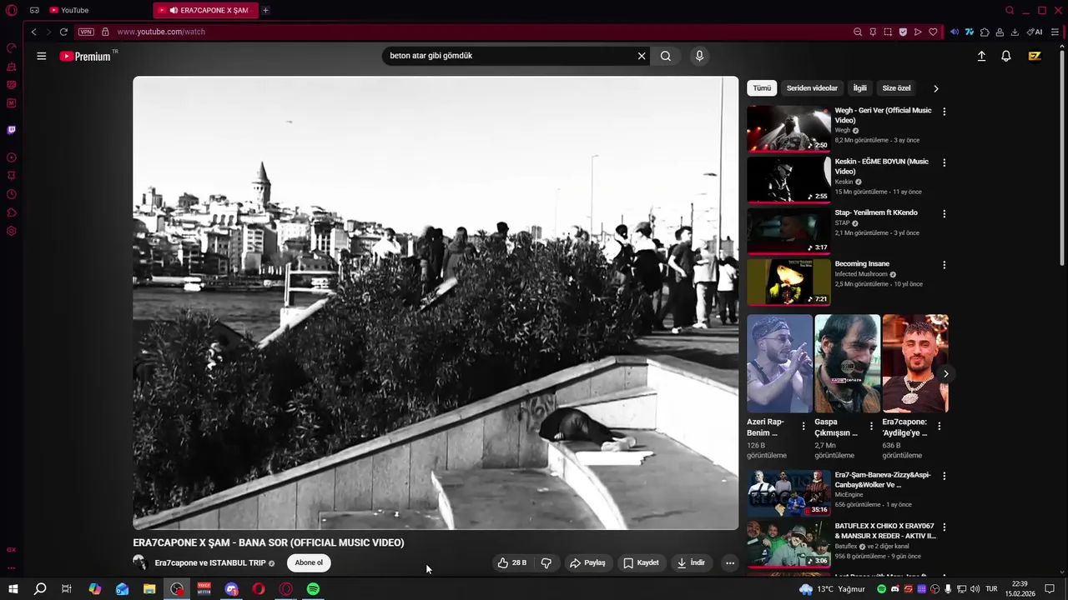Open the Opera sidebar settings gear
The width and height of the screenshot is (1068, 600).
[x=12, y=231]
